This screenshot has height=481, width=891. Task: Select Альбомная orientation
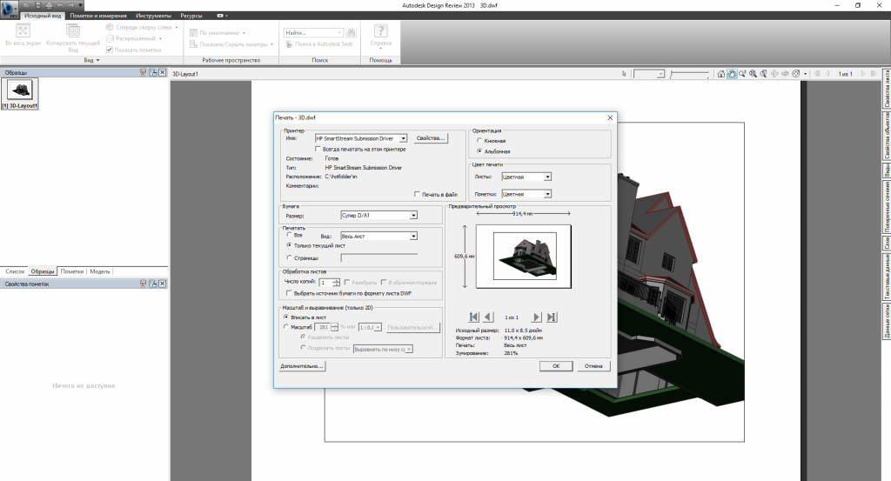tap(479, 151)
